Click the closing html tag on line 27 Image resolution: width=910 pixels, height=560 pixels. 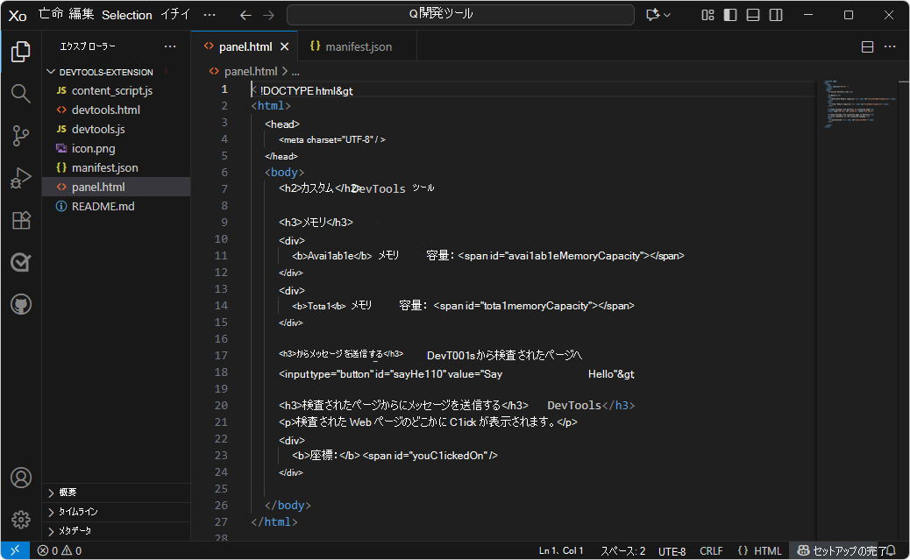click(x=274, y=521)
